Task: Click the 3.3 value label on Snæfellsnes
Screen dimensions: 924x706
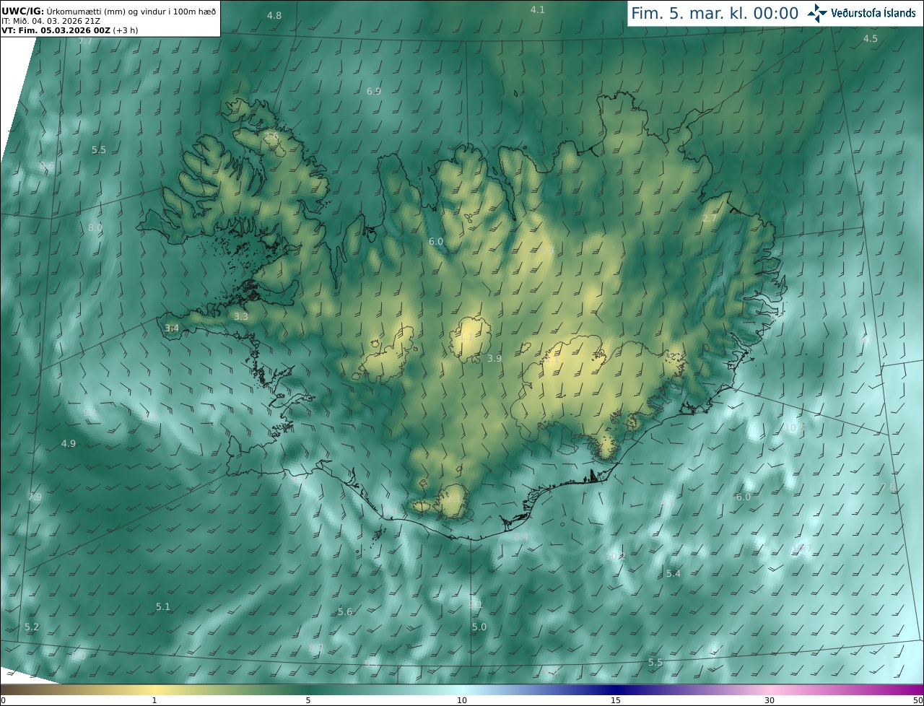Action: (241, 317)
